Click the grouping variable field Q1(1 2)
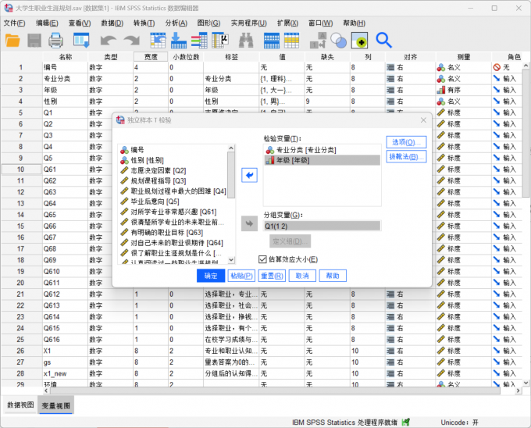The height and width of the screenshot is (428, 531). [x=322, y=226]
